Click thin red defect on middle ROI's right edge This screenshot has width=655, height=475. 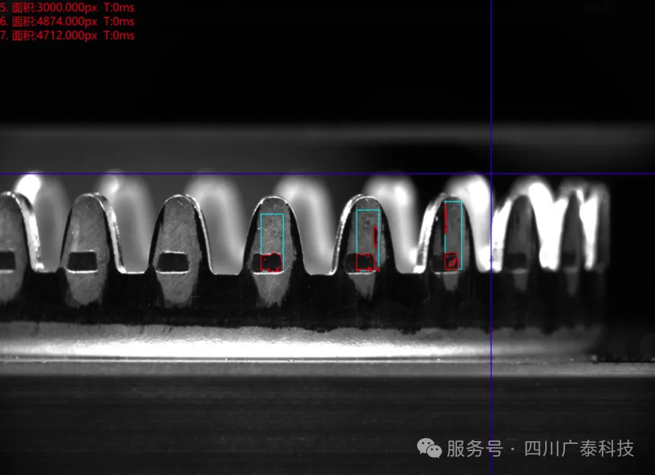376,235
